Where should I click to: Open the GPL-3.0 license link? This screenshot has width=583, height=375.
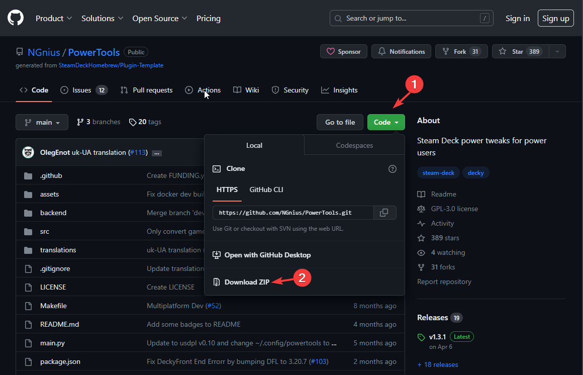click(448, 209)
